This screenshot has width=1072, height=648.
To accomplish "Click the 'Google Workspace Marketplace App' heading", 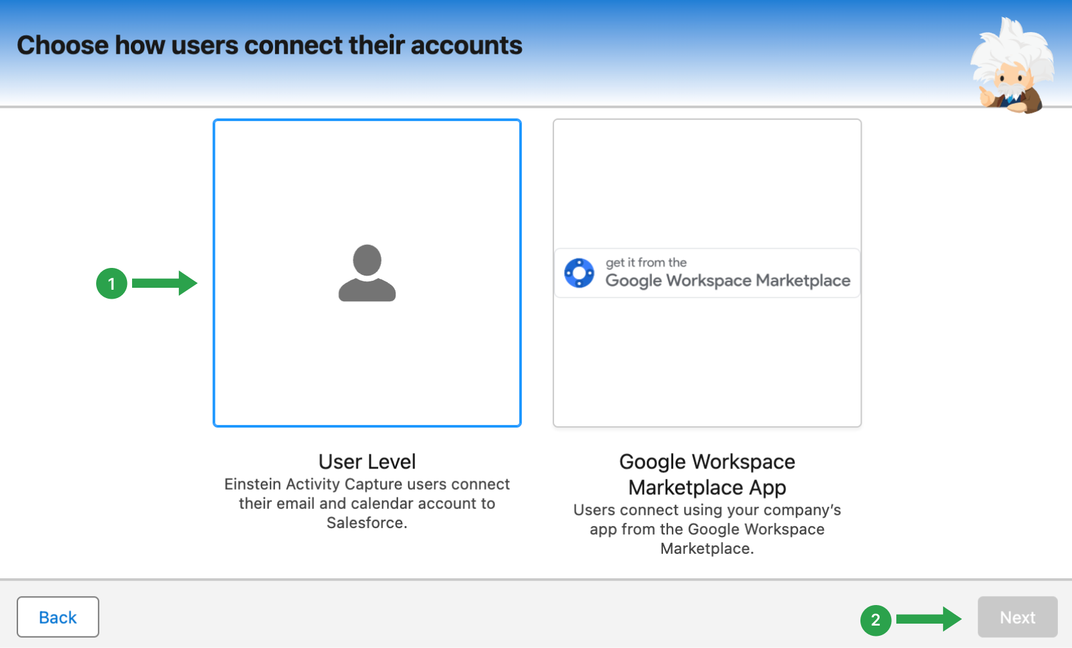I will pyautogui.click(x=707, y=474).
